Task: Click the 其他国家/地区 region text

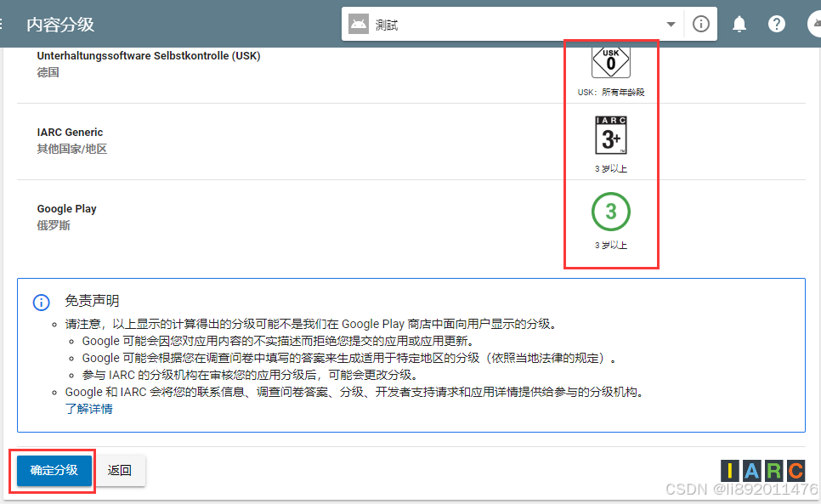Action: coord(71,149)
